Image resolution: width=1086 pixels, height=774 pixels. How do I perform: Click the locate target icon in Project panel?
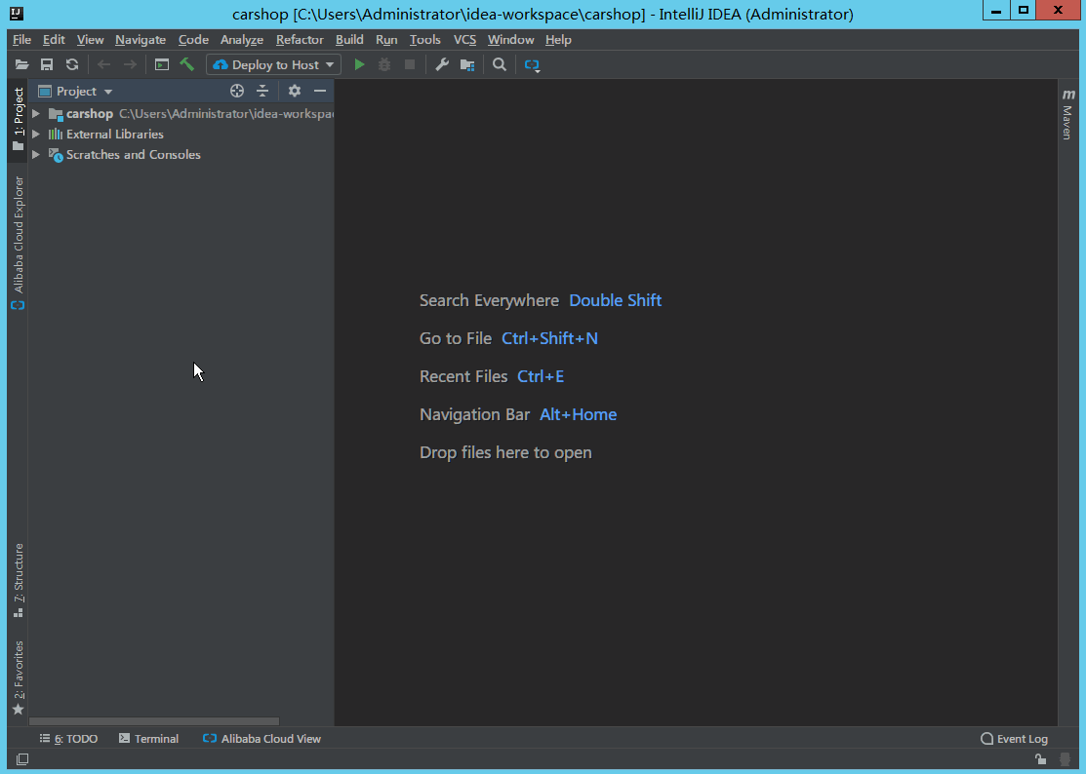point(236,91)
